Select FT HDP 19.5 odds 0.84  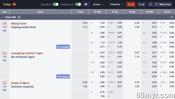[x=102, y=63]
